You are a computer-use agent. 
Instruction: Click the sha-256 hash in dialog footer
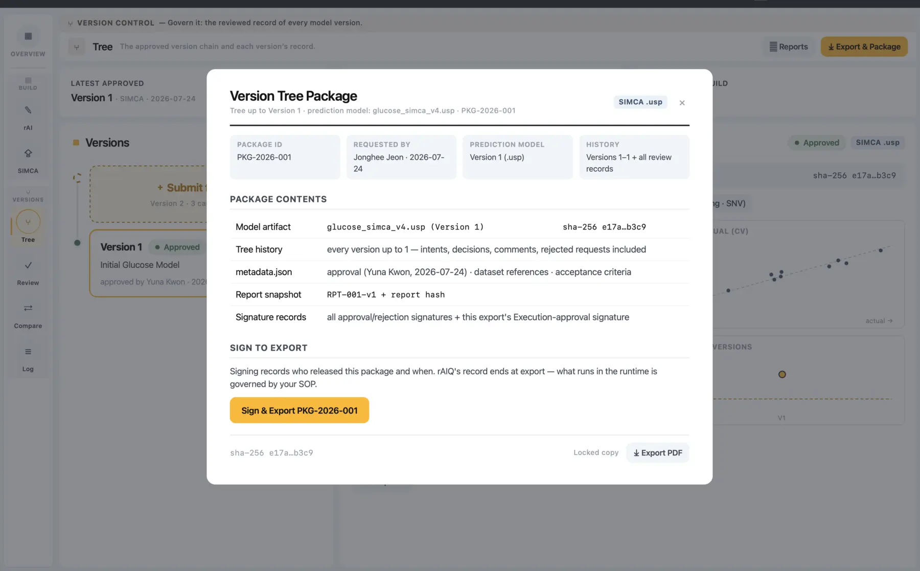271,453
